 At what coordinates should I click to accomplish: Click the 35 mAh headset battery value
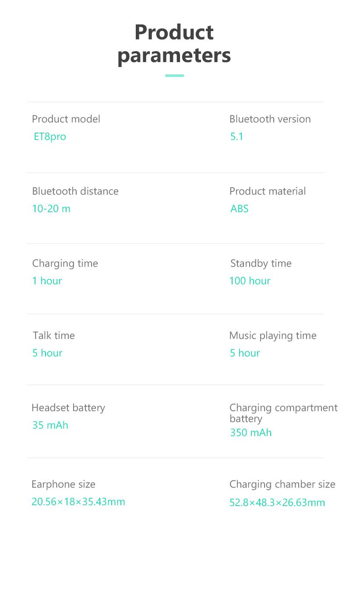pyautogui.click(x=50, y=425)
